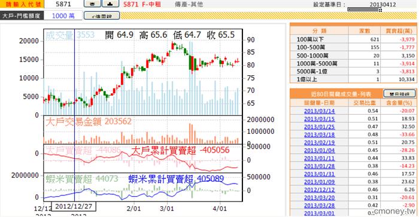Click the -20.07 value in the 2013/03/14 row
419x217 pixels.
point(407,111)
